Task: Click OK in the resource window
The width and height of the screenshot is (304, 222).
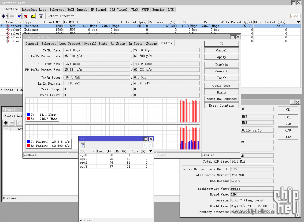Action: pos(288,109)
